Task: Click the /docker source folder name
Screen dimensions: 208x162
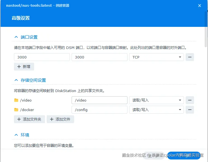Action: (27, 110)
